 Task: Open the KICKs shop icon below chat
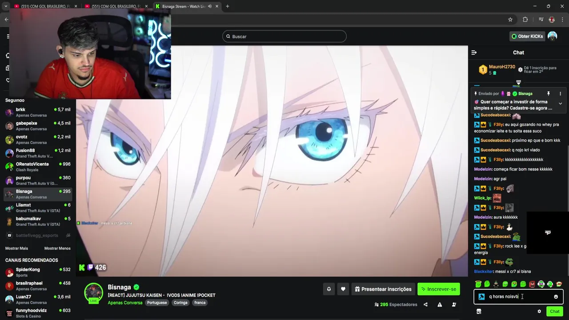click(x=479, y=312)
